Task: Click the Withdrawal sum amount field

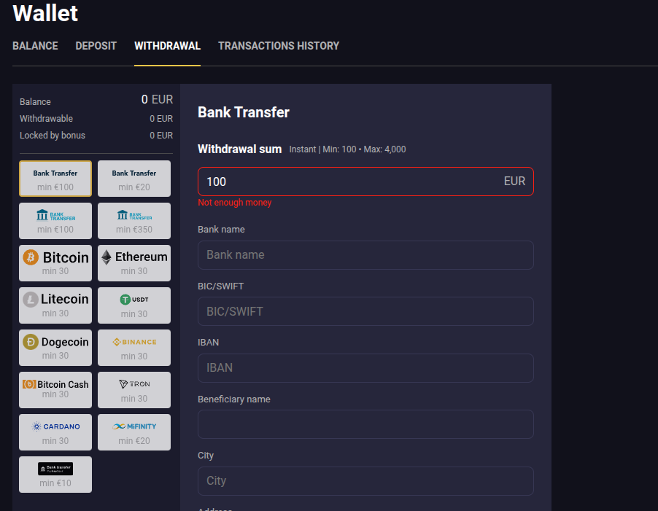Action: point(350,182)
